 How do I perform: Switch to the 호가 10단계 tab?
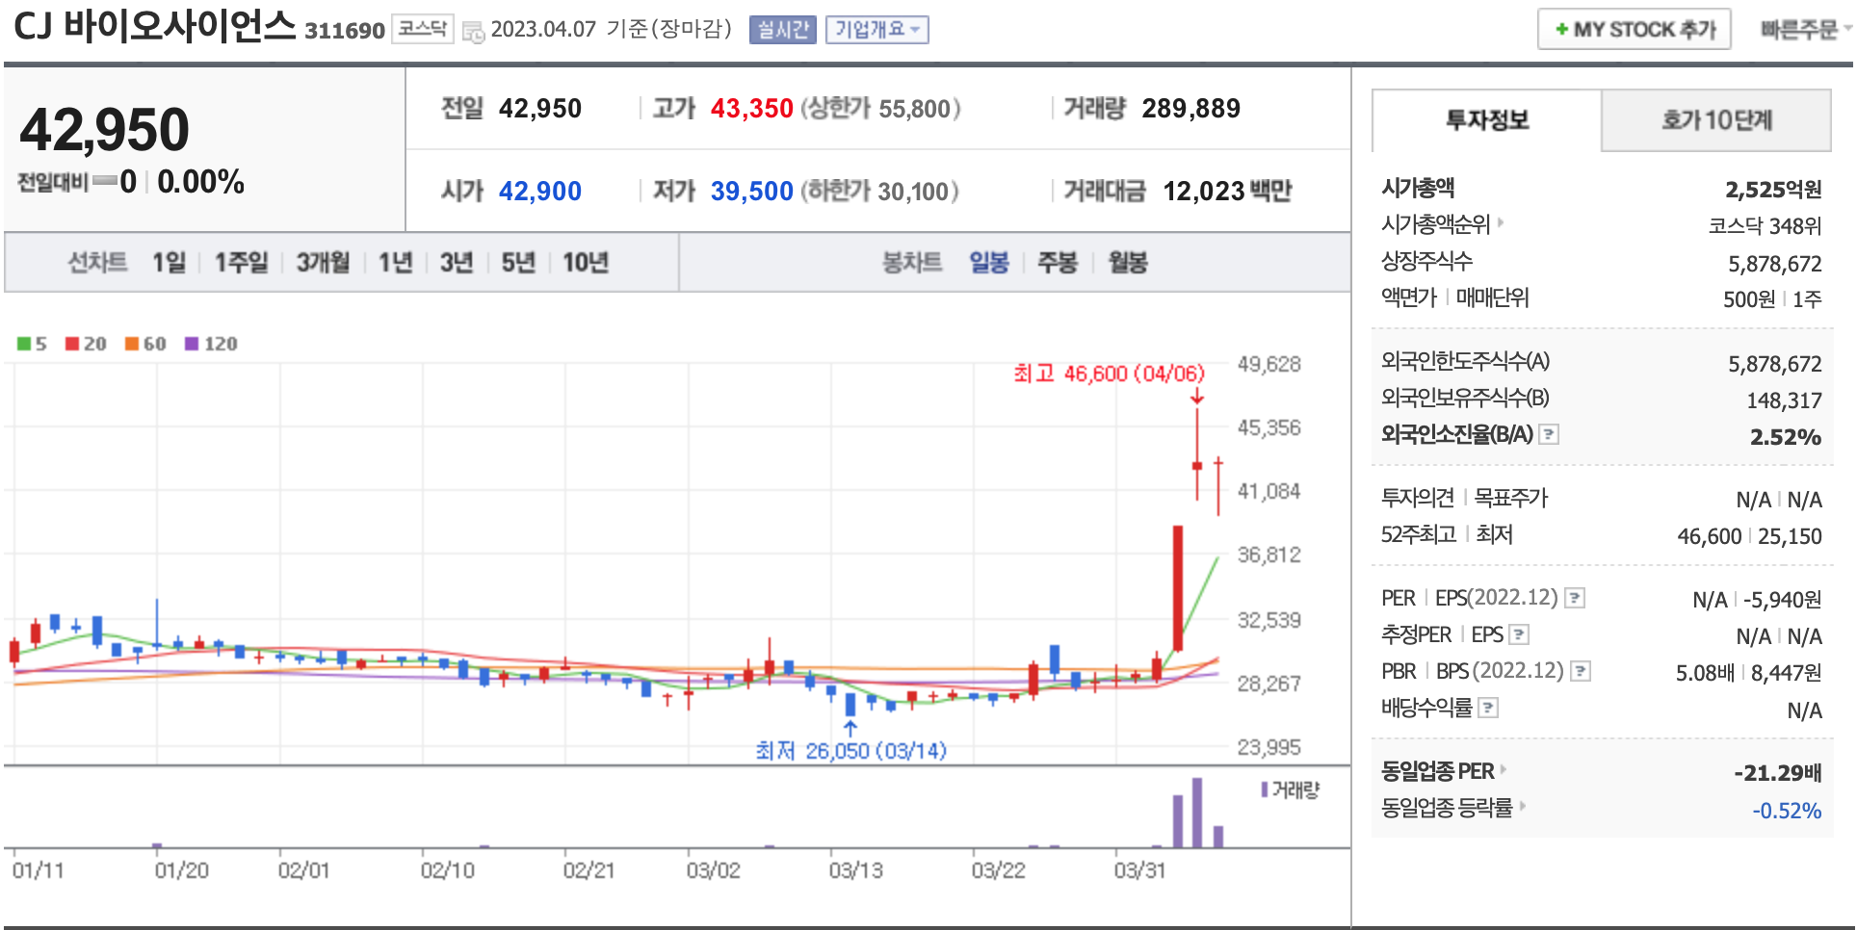tap(1715, 120)
